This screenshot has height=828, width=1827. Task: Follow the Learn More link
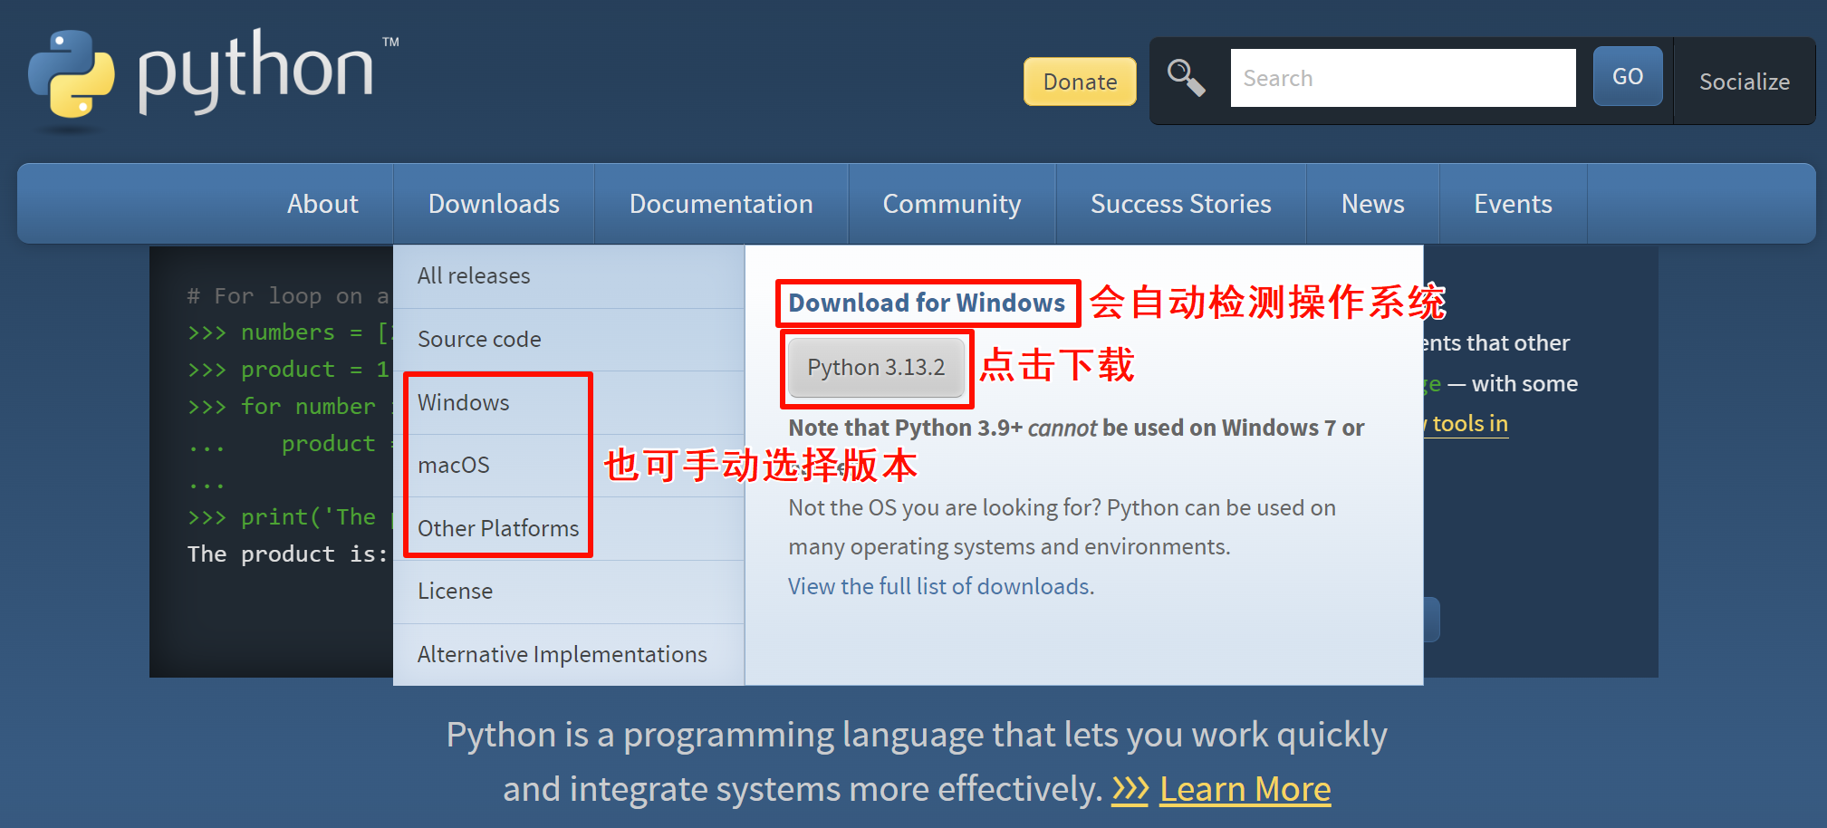(x=1245, y=790)
